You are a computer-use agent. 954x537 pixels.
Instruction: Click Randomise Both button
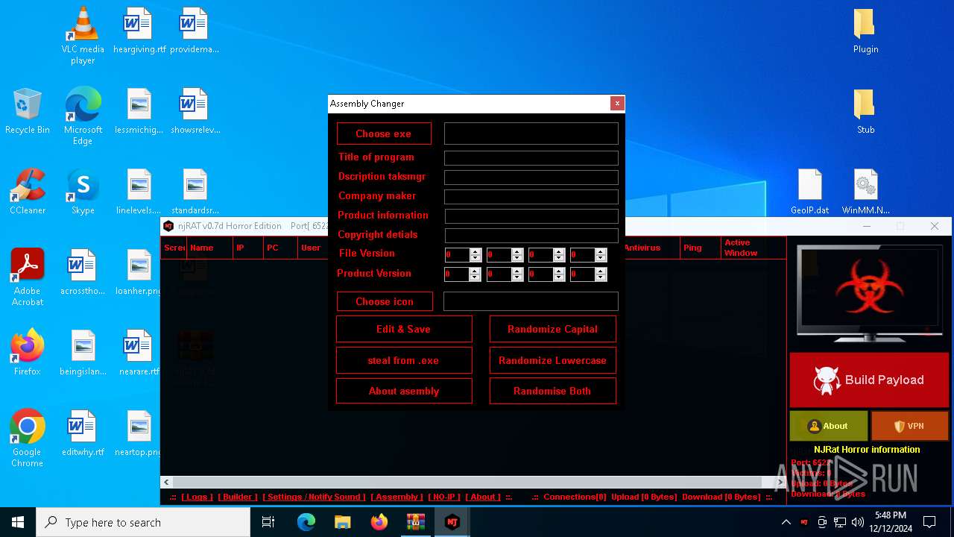(x=553, y=391)
